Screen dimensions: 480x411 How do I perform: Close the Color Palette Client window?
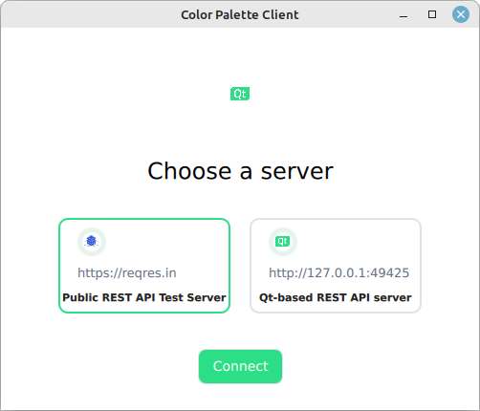click(461, 14)
